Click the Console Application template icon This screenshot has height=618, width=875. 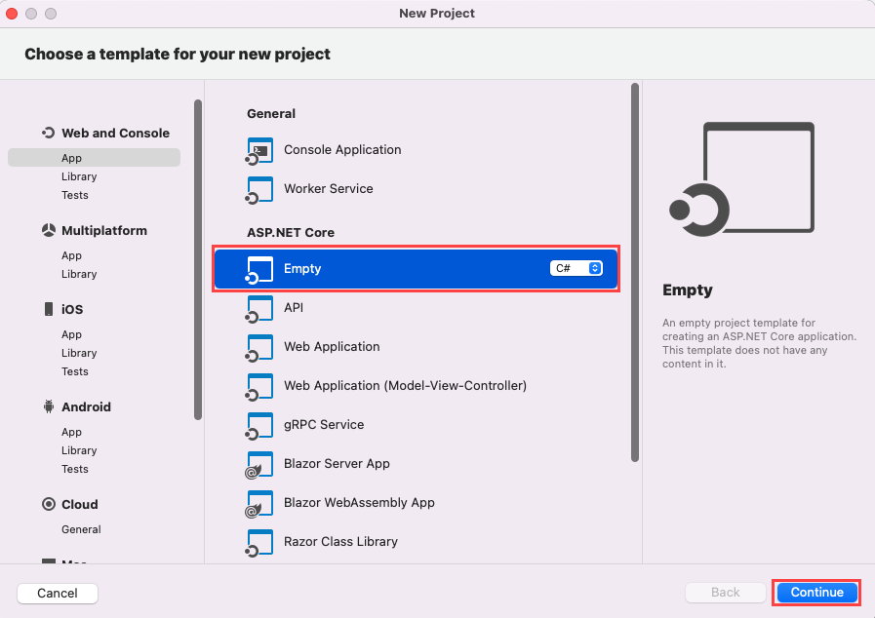[259, 151]
